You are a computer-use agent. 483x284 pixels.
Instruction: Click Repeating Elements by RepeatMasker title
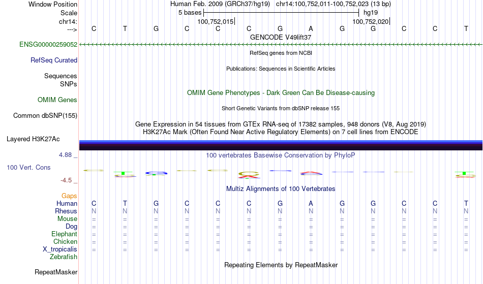(x=281, y=265)
